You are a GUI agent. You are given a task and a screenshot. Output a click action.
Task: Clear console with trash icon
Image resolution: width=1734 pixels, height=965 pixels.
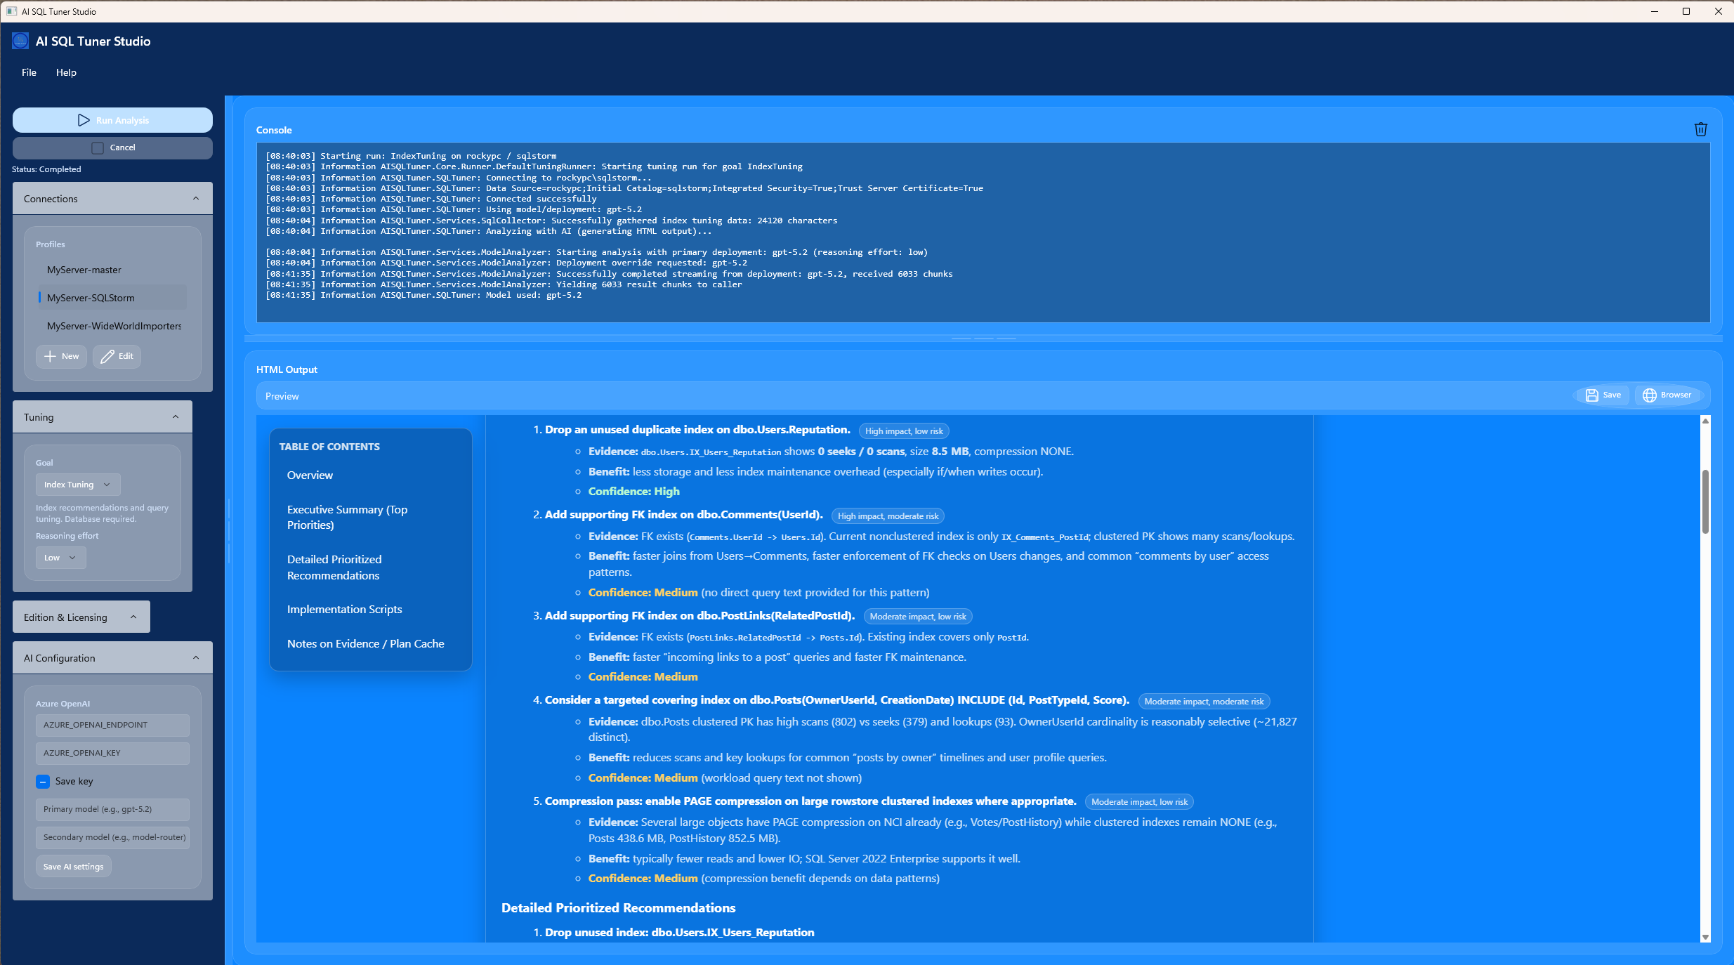(x=1700, y=129)
